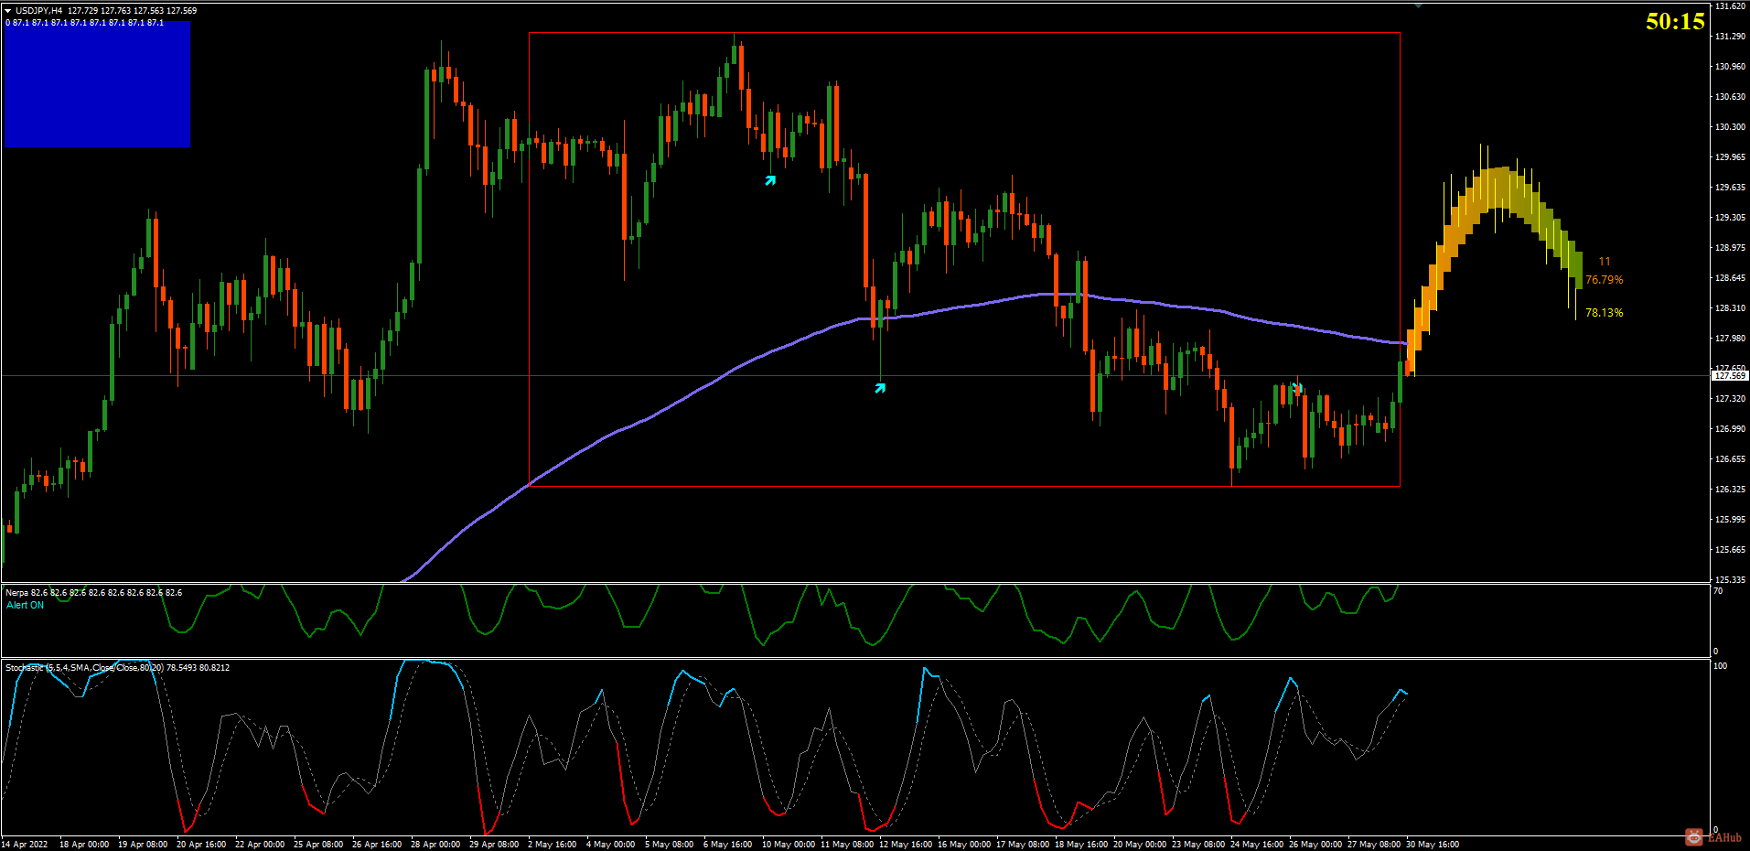The height and width of the screenshot is (851, 1750).
Task: Click the '0 87.1 87.1' indicator readout
Action: pos(85,23)
